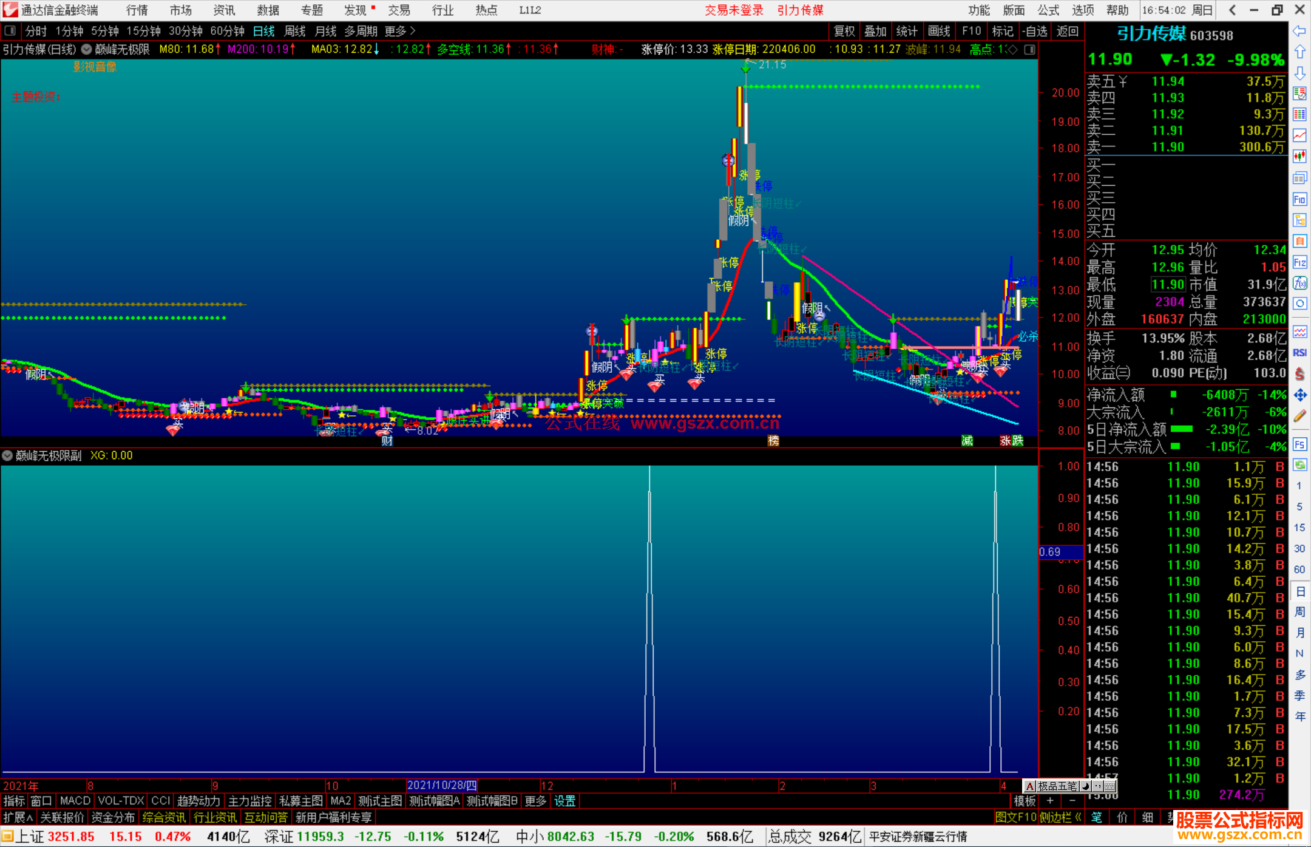Click the wavy lines indicator sidebar icon
The height and width of the screenshot is (847, 1311).
click(x=1299, y=332)
